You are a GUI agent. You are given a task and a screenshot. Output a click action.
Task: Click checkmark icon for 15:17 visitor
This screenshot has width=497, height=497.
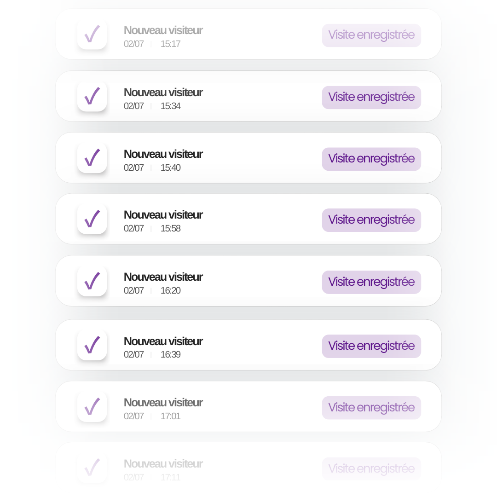pos(92,34)
